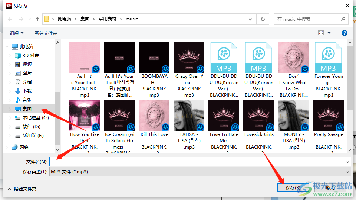Click 常用素材 in the address breadcrumb
356x200 pixels.
108,19
